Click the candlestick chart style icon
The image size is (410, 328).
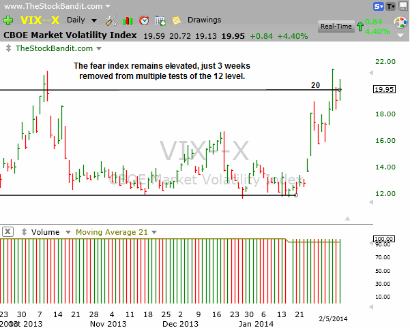click(x=128, y=20)
